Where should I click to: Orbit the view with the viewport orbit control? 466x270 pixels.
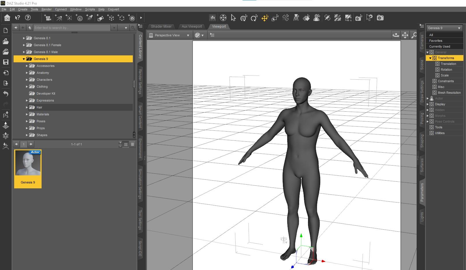point(396,35)
